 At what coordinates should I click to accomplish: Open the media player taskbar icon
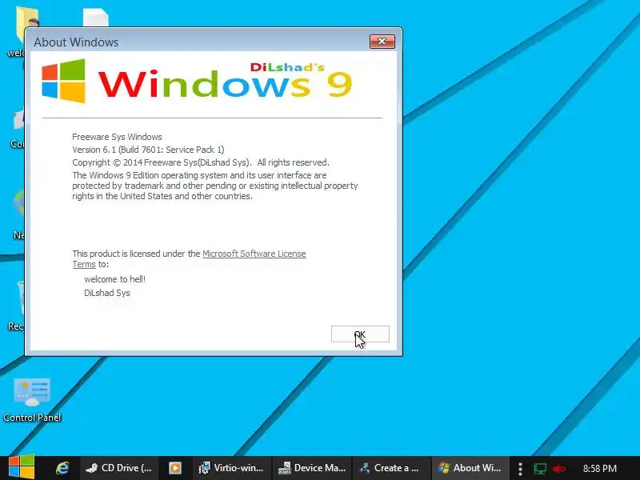click(175, 468)
